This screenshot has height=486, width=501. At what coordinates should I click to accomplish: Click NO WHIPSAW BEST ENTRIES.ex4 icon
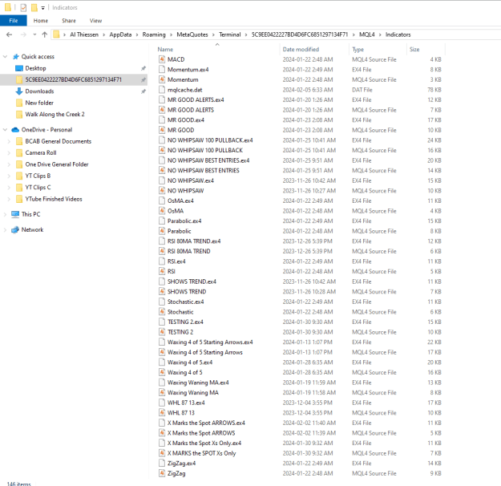pyautogui.click(x=162, y=160)
